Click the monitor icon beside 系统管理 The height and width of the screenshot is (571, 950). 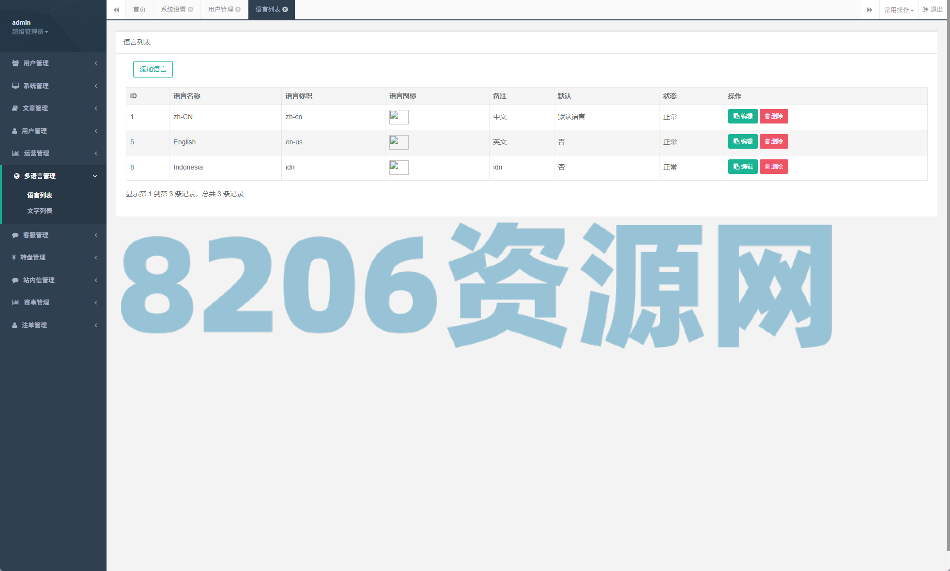click(15, 86)
